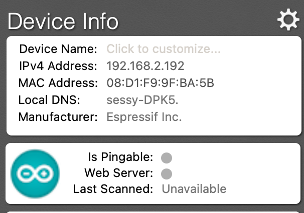304x213 pixels.
Task: Click the Last Scanned label
Action: [x=113, y=188]
